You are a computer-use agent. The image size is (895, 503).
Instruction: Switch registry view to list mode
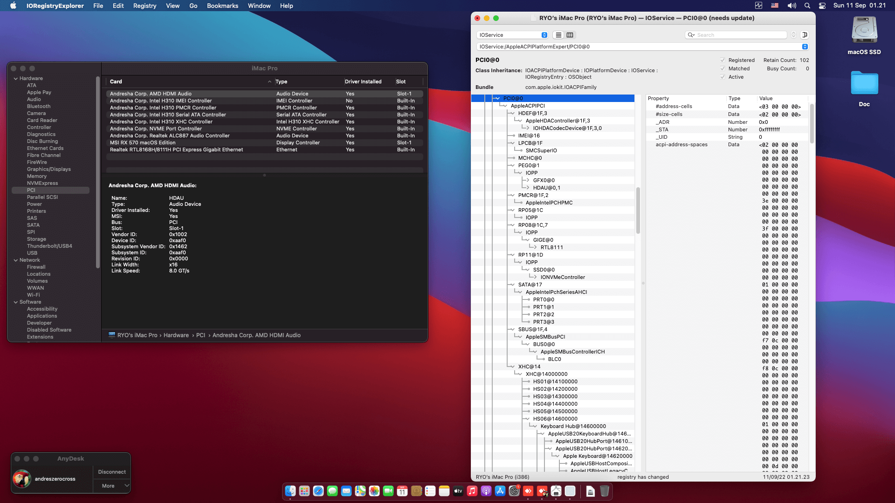coord(558,35)
